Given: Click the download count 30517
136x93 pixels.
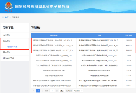Looking at the screenshot, I should tap(129, 86).
